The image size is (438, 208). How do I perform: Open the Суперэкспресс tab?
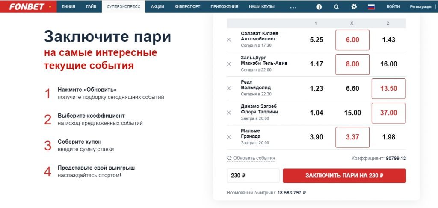pyautogui.click(x=124, y=7)
